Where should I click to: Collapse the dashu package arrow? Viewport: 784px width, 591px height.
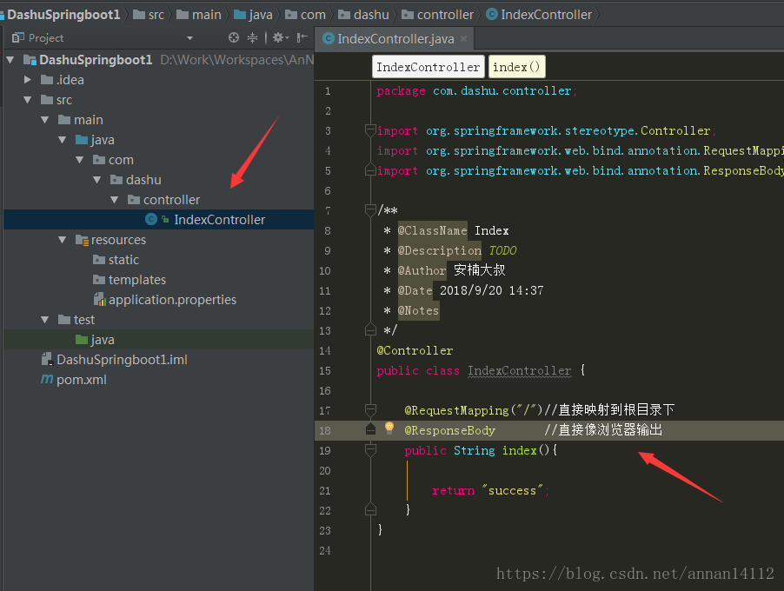(97, 180)
